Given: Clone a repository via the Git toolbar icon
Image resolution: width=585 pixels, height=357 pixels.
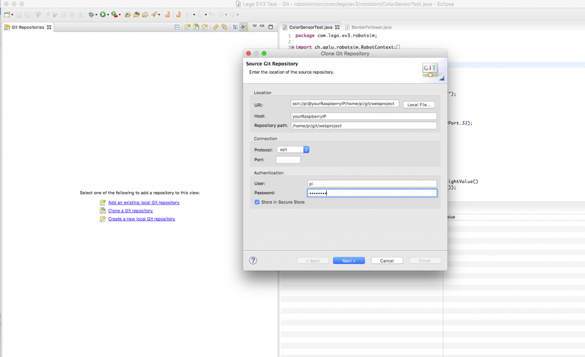Looking at the screenshot, I should pyautogui.click(x=195, y=27).
